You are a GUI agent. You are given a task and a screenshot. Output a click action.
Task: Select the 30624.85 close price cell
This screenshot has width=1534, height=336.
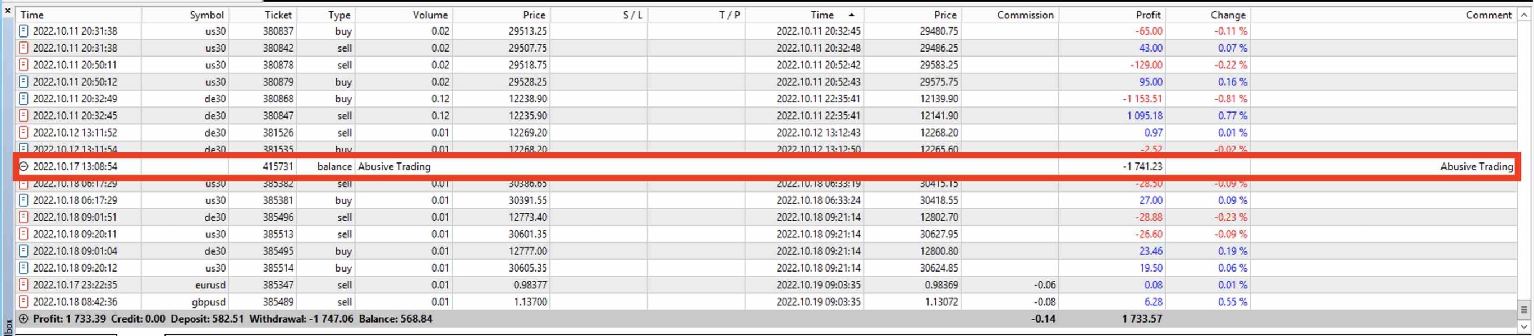939,268
